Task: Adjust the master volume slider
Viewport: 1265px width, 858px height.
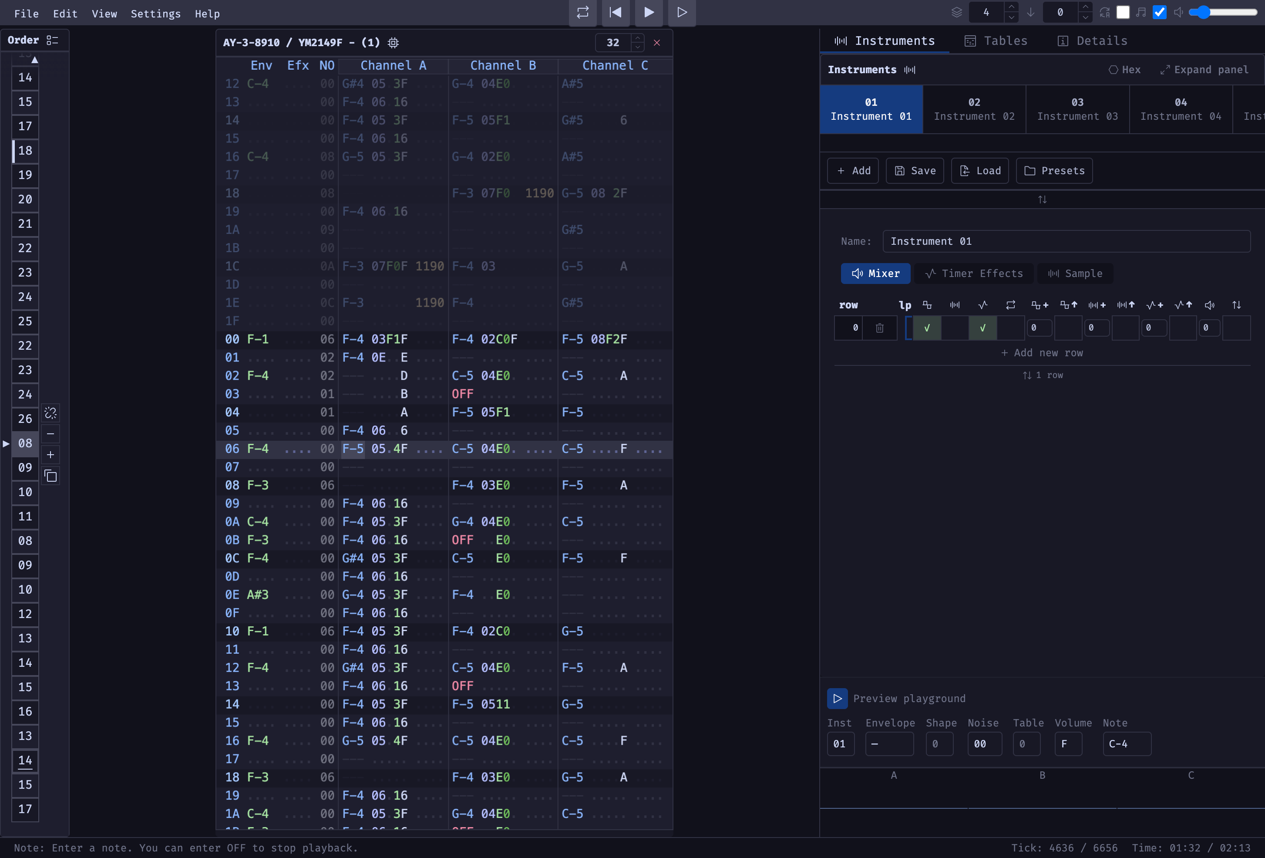Action: click(1222, 13)
